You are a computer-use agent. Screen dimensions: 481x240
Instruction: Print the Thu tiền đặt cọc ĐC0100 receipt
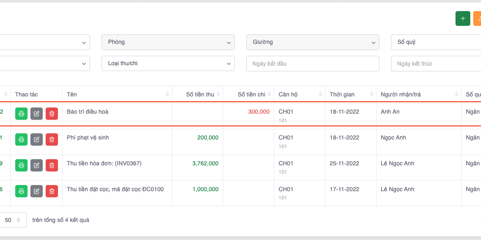click(21, 191)
